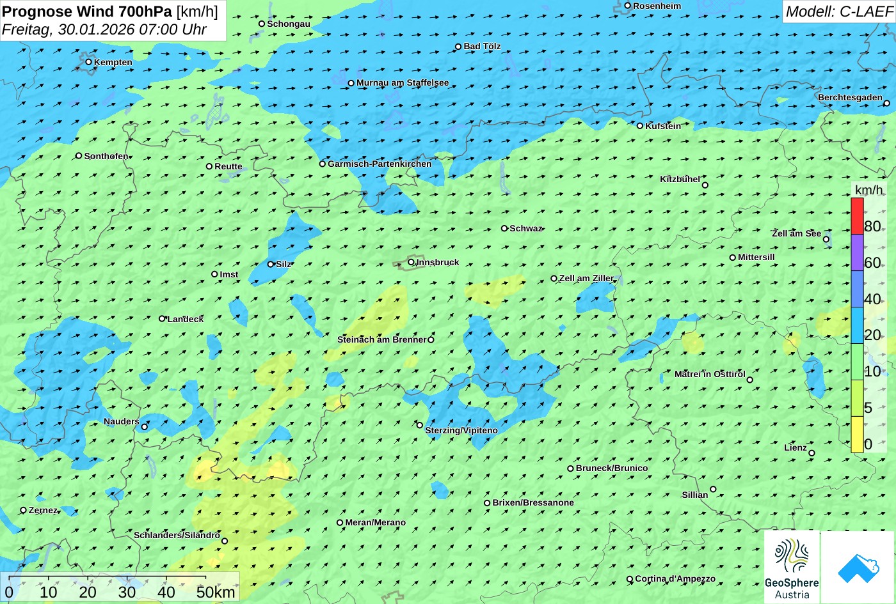This screenshot has height=604, width=896.
Task: Click the purple 60 km/h legend swatch
Action: pyautogui.click(x=857, y=252)
